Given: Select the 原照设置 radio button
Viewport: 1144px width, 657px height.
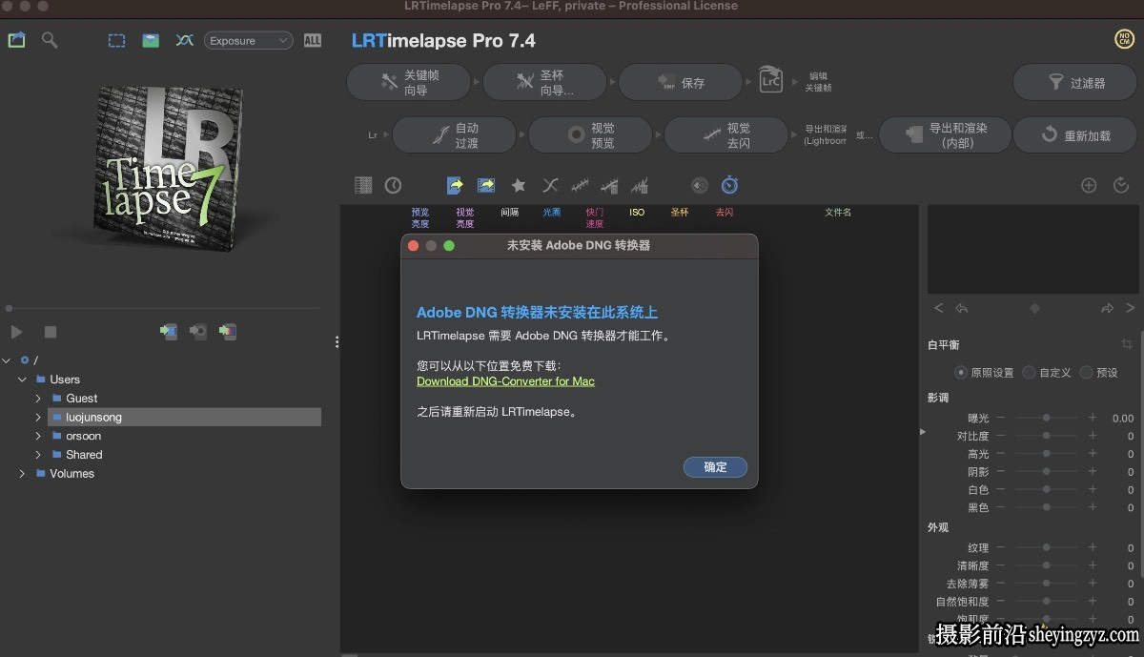Looking at the screenshot, I should coord(962,373).
